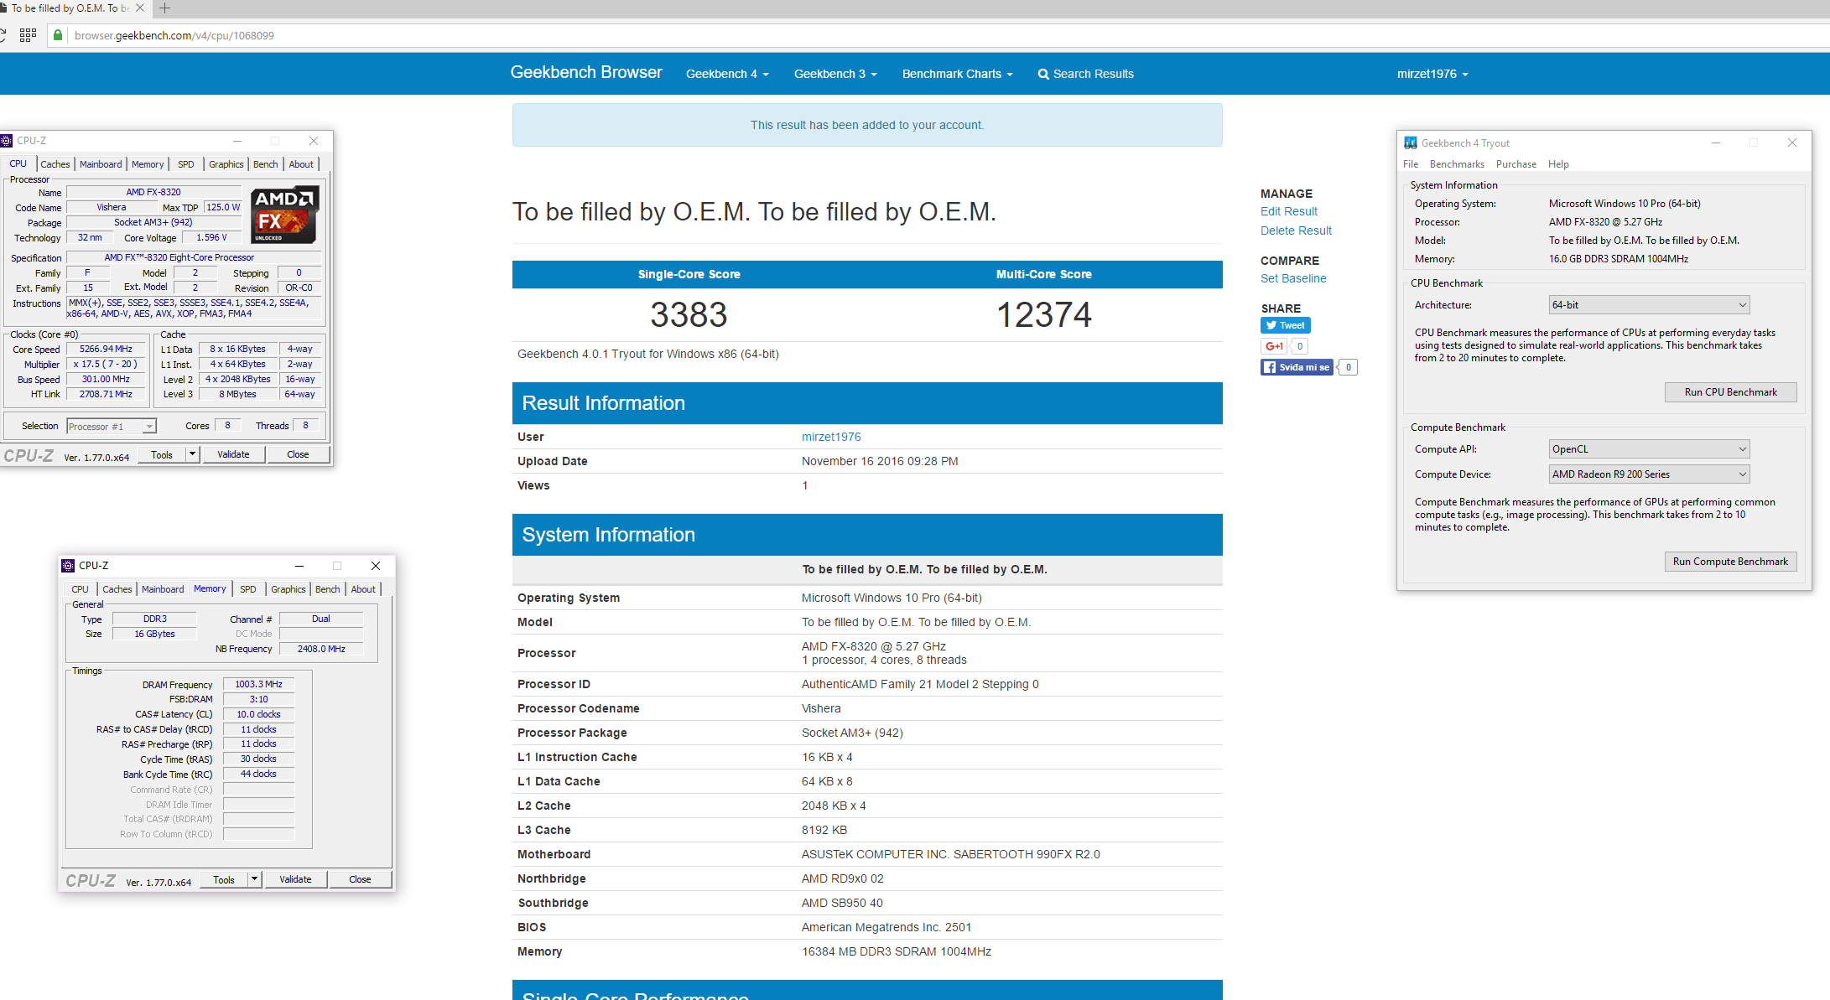Click the Edit Result link
Image resolution: width=1830 pixels, height=1000 pixels.
tap(1289, 211)
